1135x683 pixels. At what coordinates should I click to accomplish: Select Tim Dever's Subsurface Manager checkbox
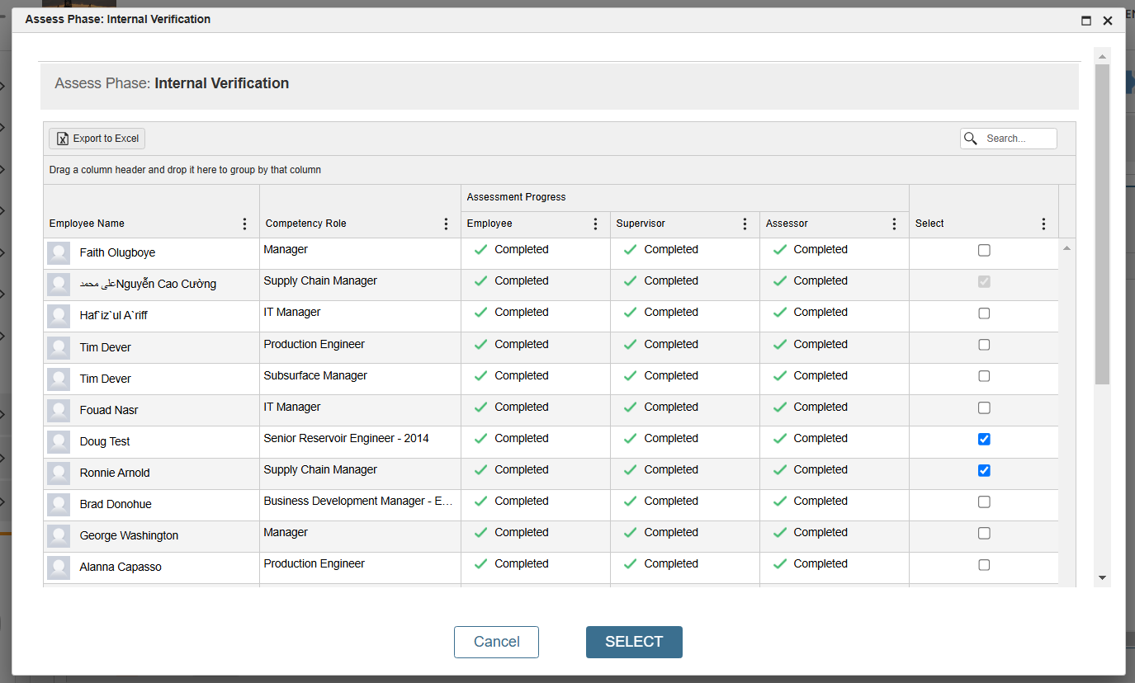point(984,376)
